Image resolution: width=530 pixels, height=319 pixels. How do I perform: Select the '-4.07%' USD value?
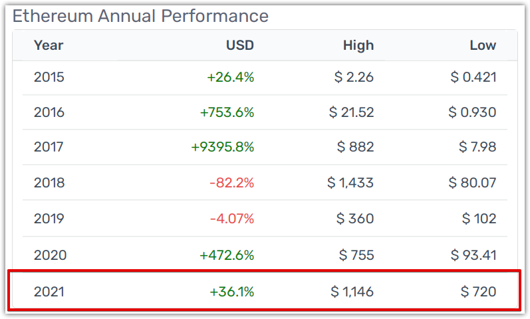pyautogui.click(x=231, y=219)
